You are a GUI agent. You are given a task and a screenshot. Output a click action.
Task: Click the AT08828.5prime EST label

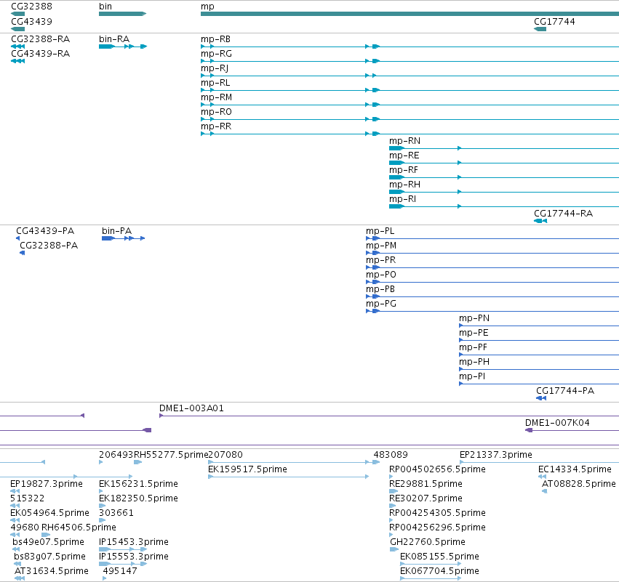pos(579,484)
